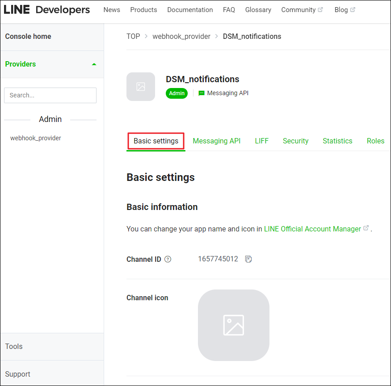The height and width of the screenshot is (386, 391).
Task: Click the Messaging API label under the title
Action: click(x=227, y=93)
